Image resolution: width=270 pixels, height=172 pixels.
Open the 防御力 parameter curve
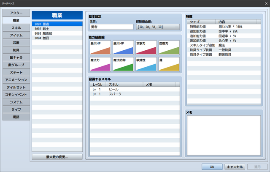(x=169, y=47)
